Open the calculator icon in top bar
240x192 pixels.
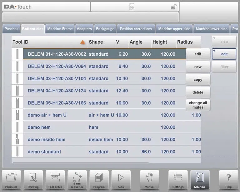(x=132, y=7)
